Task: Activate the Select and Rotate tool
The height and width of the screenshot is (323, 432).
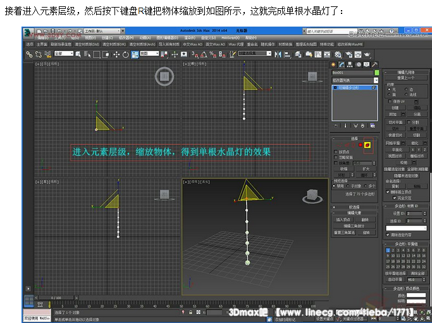Action: [x=126, y=54]
